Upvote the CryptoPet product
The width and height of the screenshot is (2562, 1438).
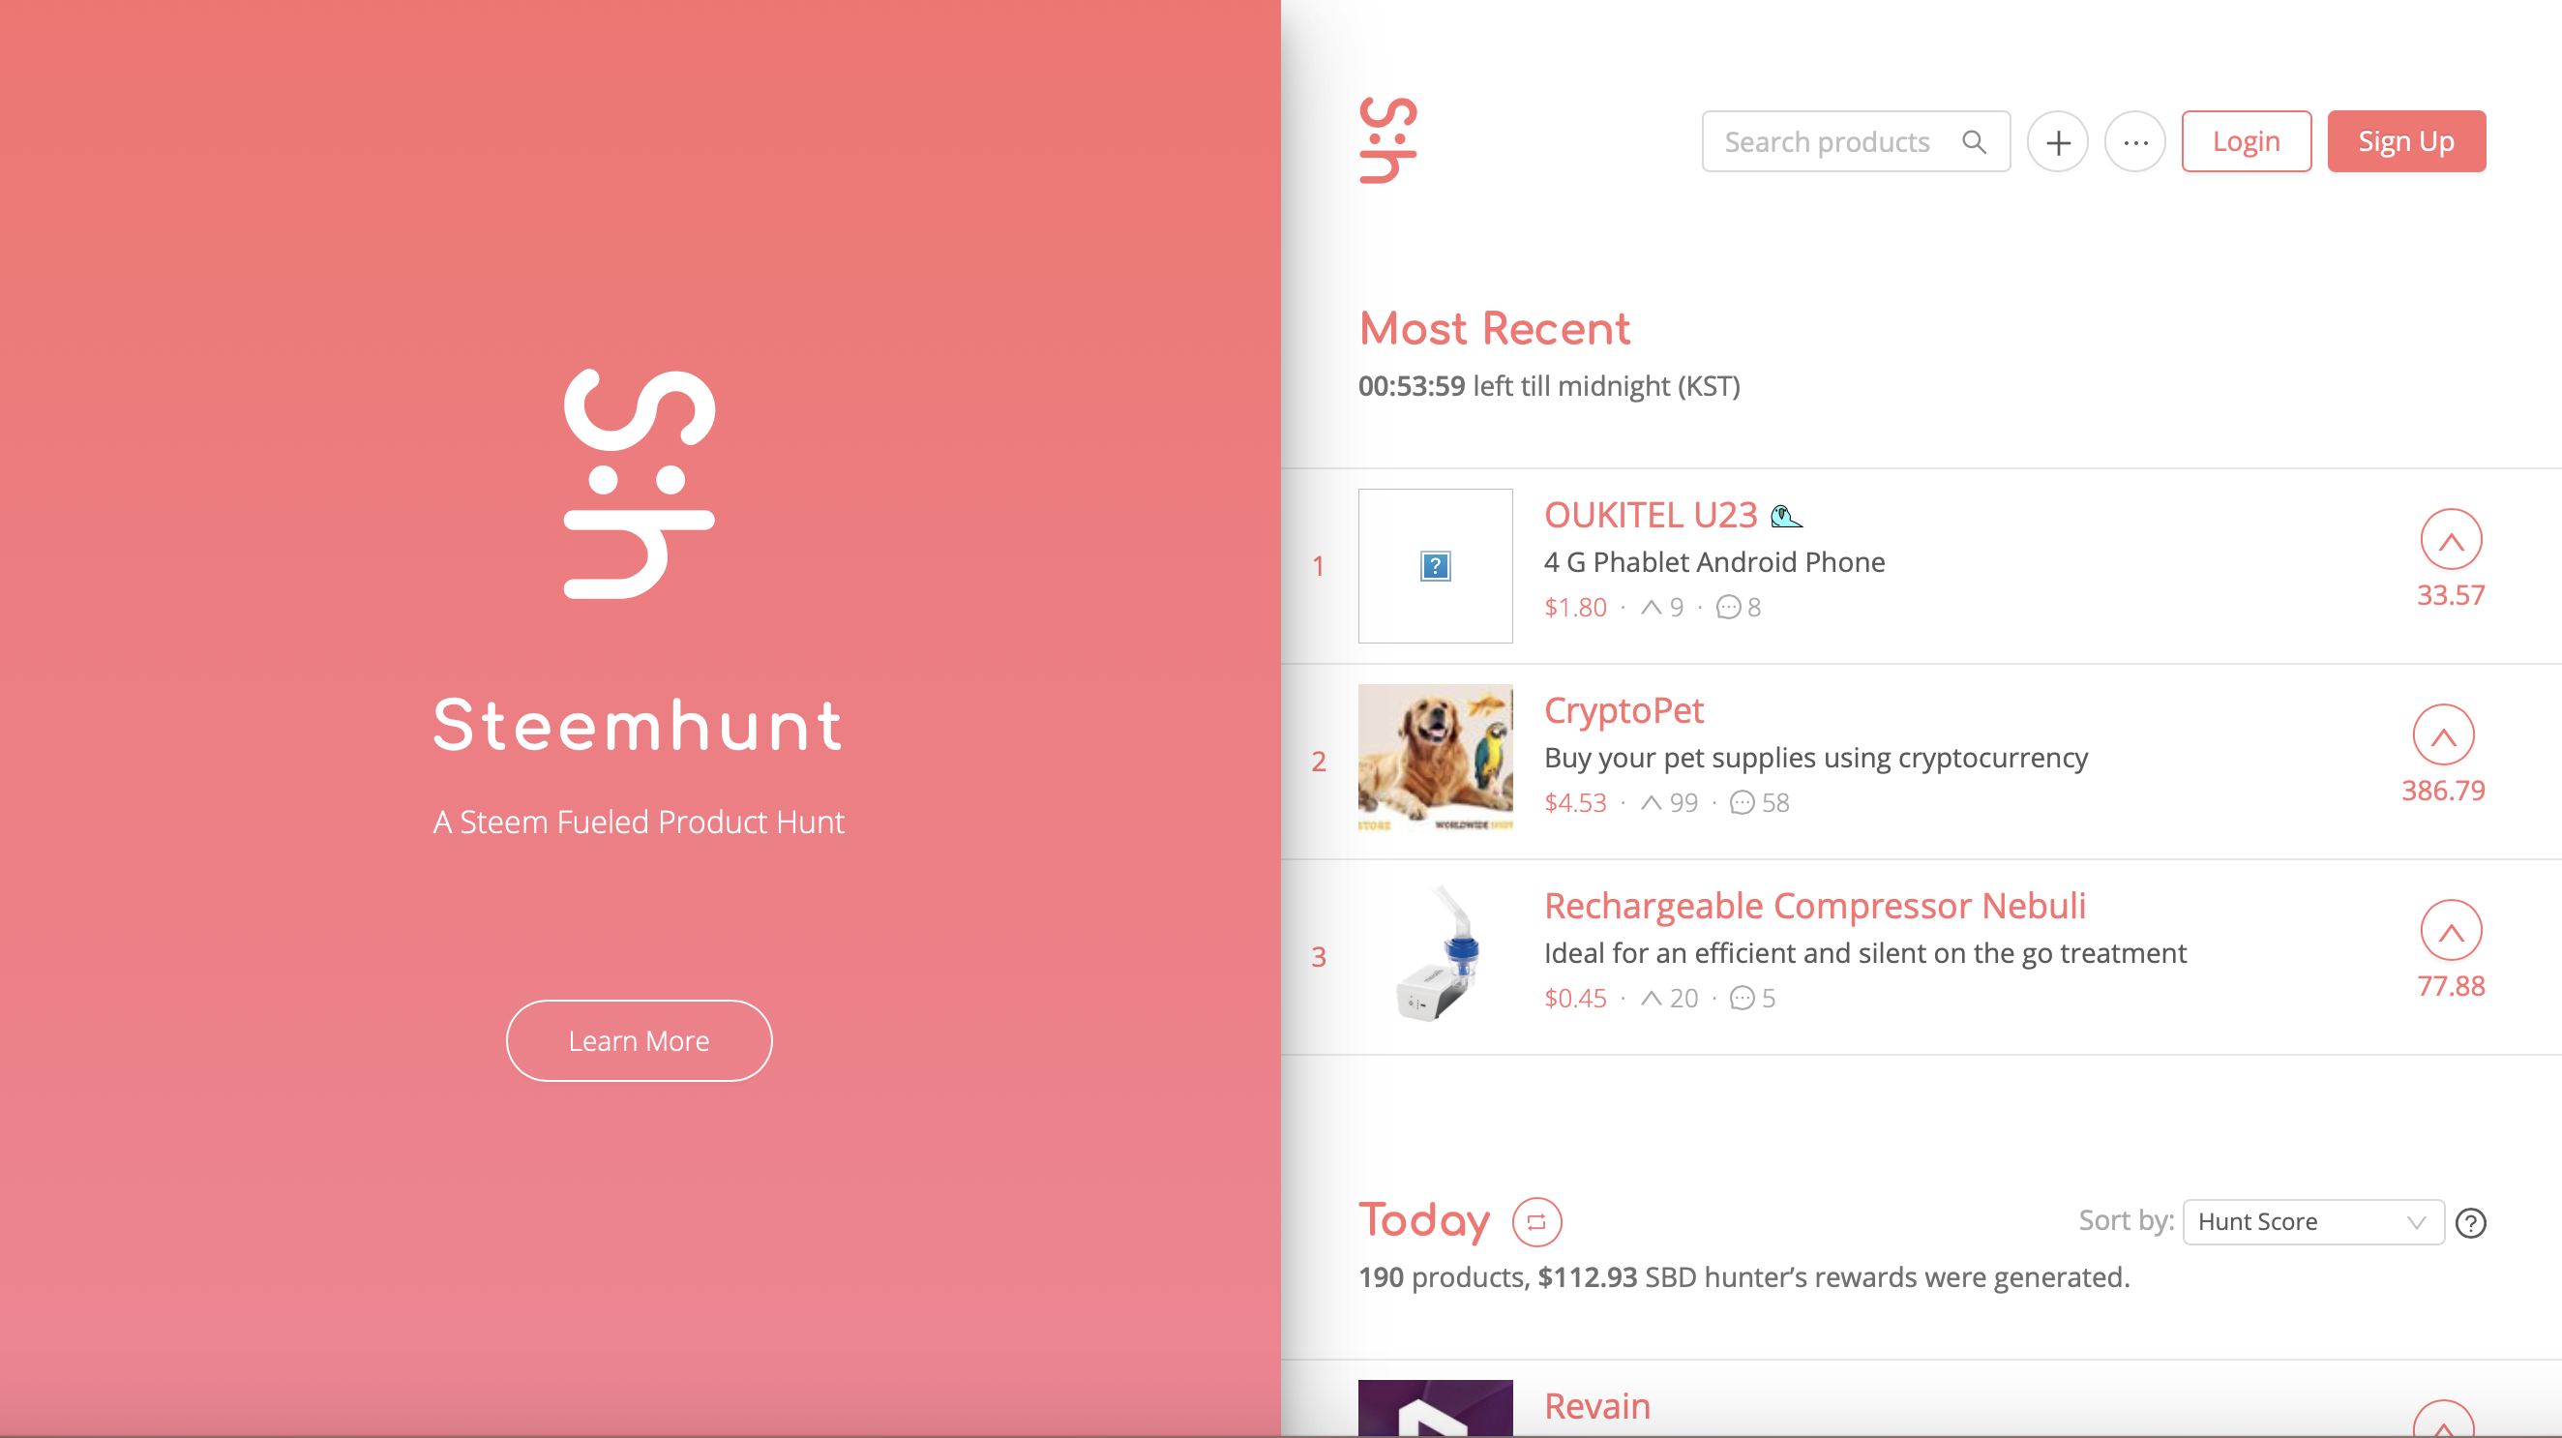[2443, 735]
